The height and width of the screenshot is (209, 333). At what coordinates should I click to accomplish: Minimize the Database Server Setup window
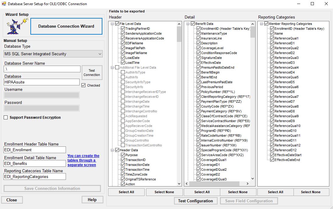click(x=299, y=4)
